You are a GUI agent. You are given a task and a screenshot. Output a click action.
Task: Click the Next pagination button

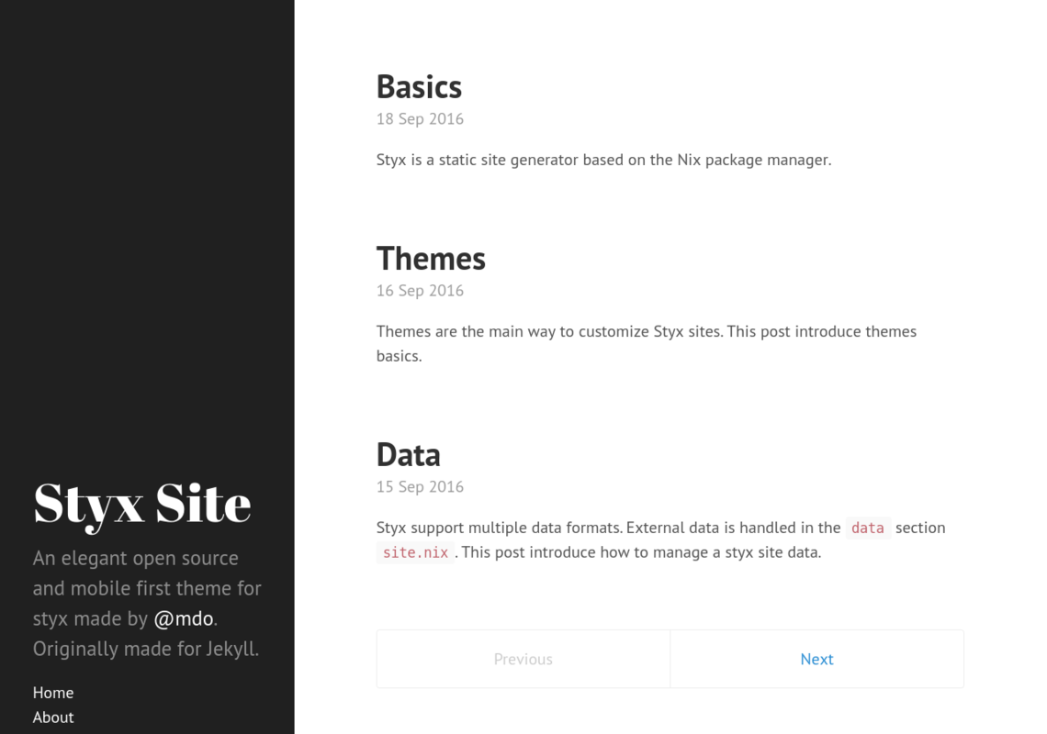click(x=816, y=659)
